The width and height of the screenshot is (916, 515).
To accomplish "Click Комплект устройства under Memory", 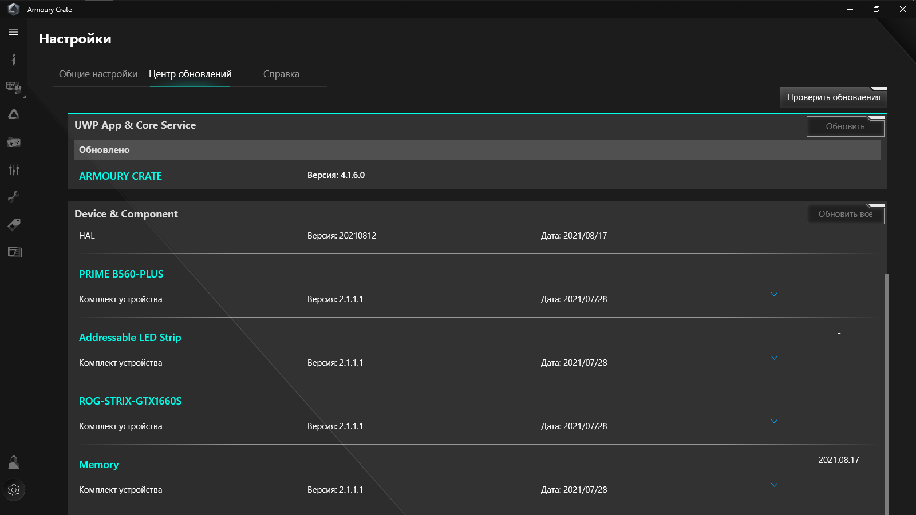I will tap(121, 490).
